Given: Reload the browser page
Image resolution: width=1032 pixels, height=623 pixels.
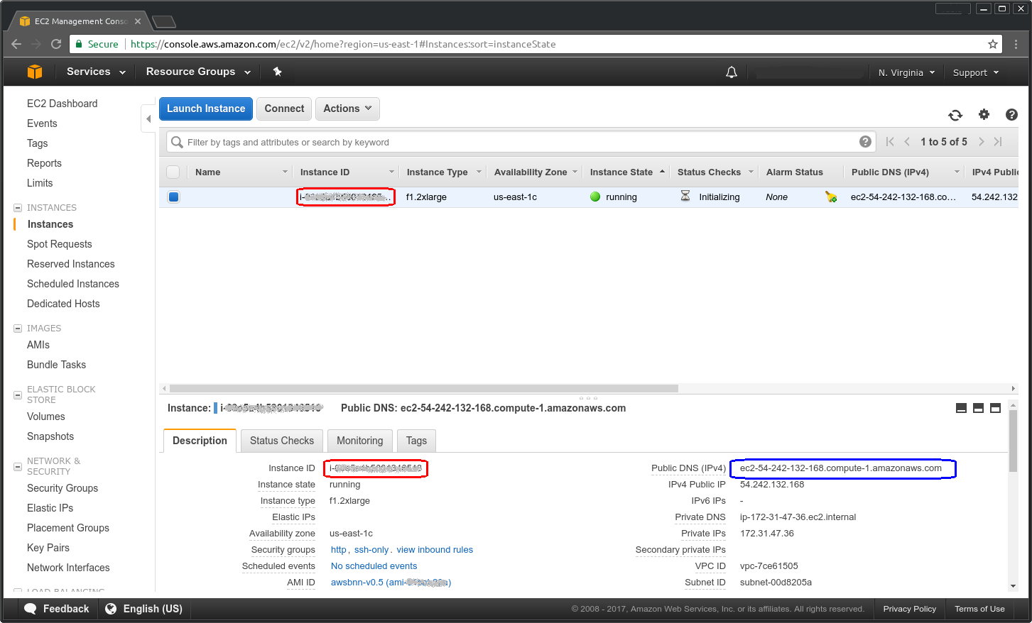Looking at the screenshot, I should pos(56,44).
